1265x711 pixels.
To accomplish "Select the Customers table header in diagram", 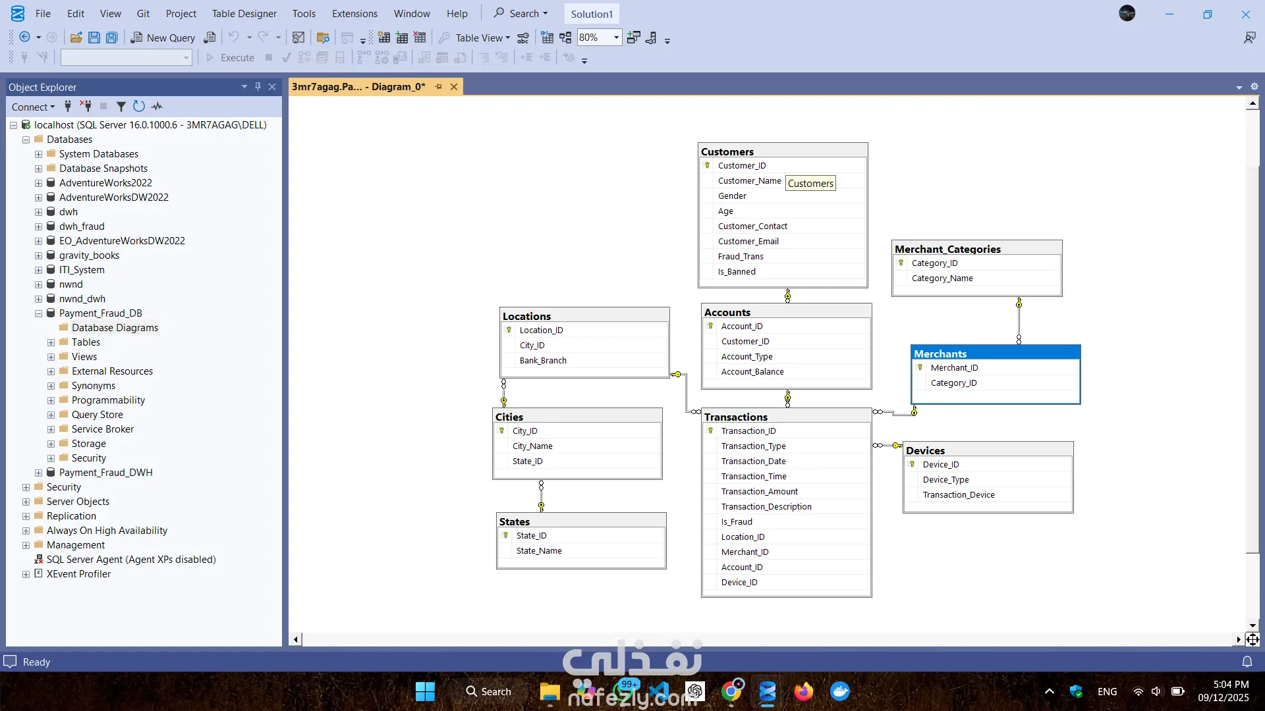I will tap(782, 151).
